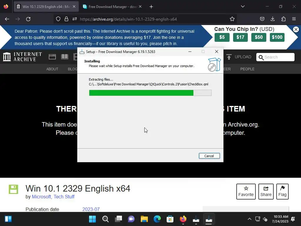The width and height of the screenshot is (301, 226).
Task: Close the Setup dialog window
Action: coord(217,51)
